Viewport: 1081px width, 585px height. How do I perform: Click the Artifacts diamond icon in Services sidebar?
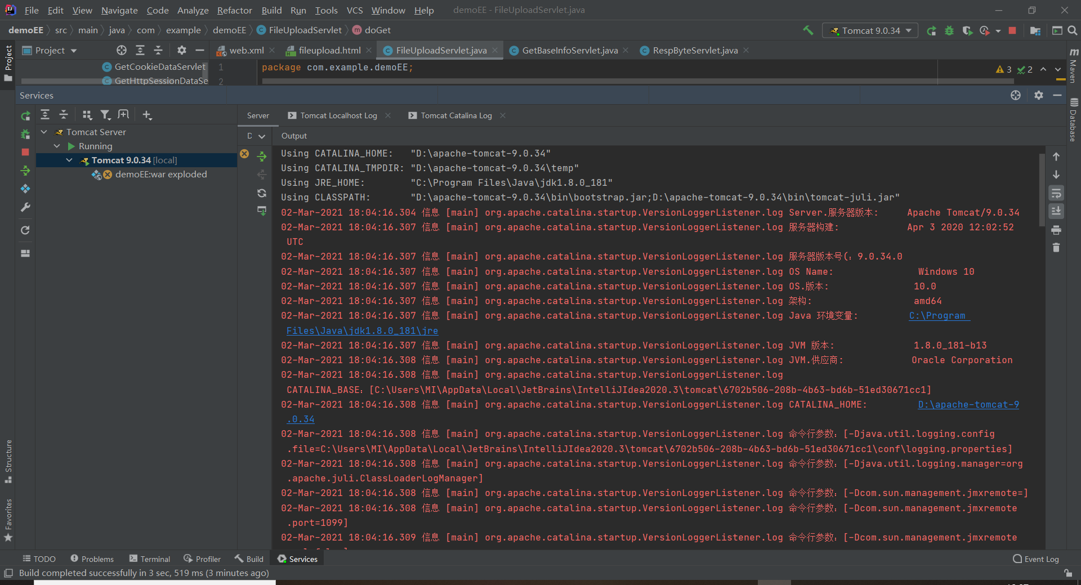(x=25, y=189)
